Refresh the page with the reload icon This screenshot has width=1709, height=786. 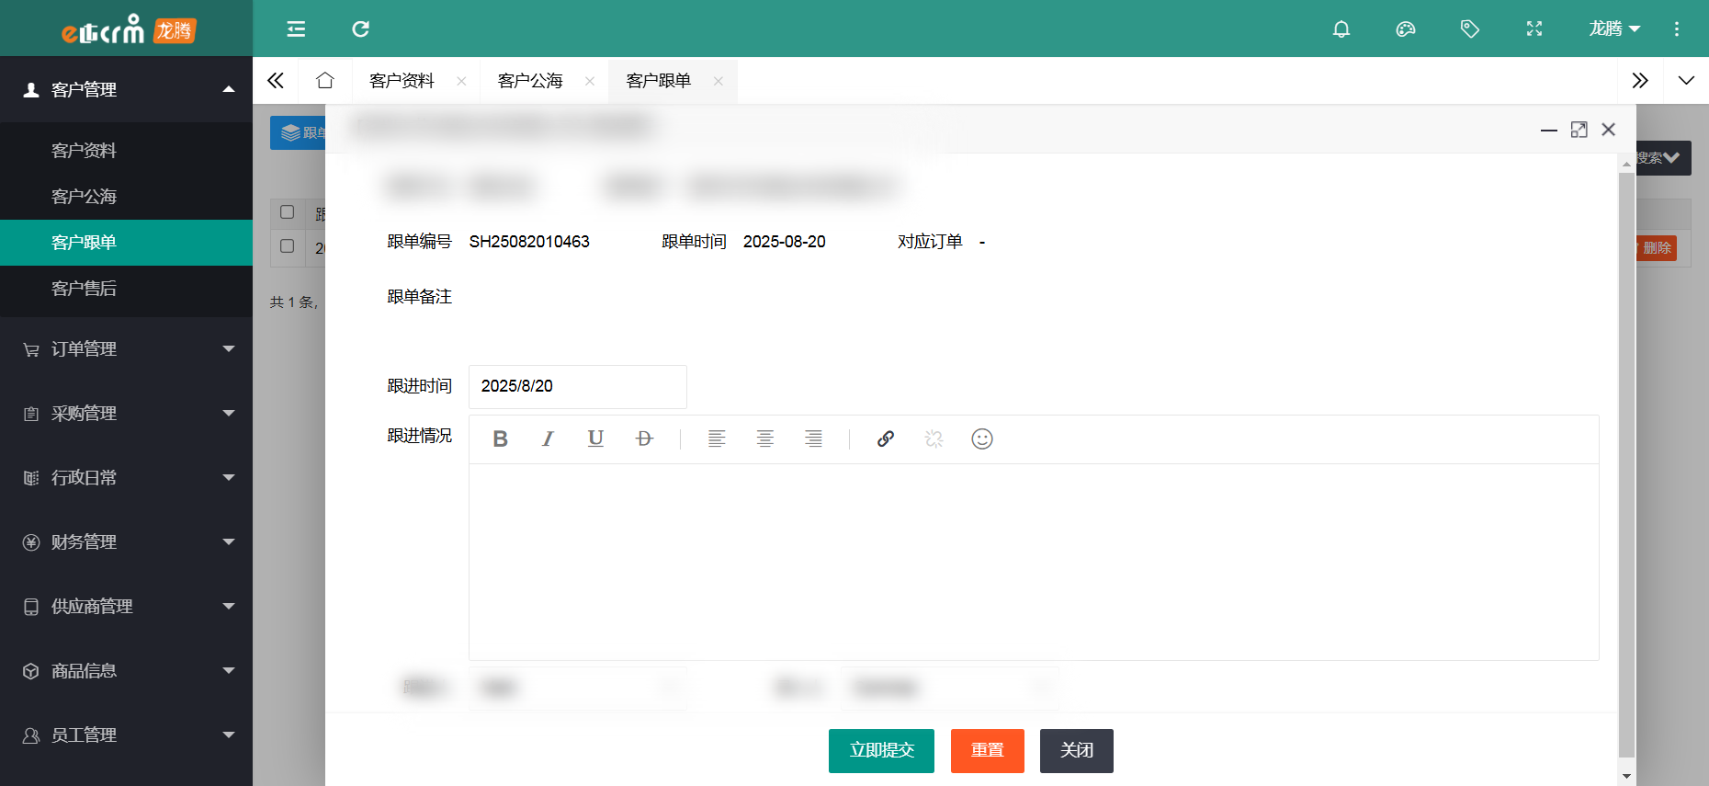(360, 28)
